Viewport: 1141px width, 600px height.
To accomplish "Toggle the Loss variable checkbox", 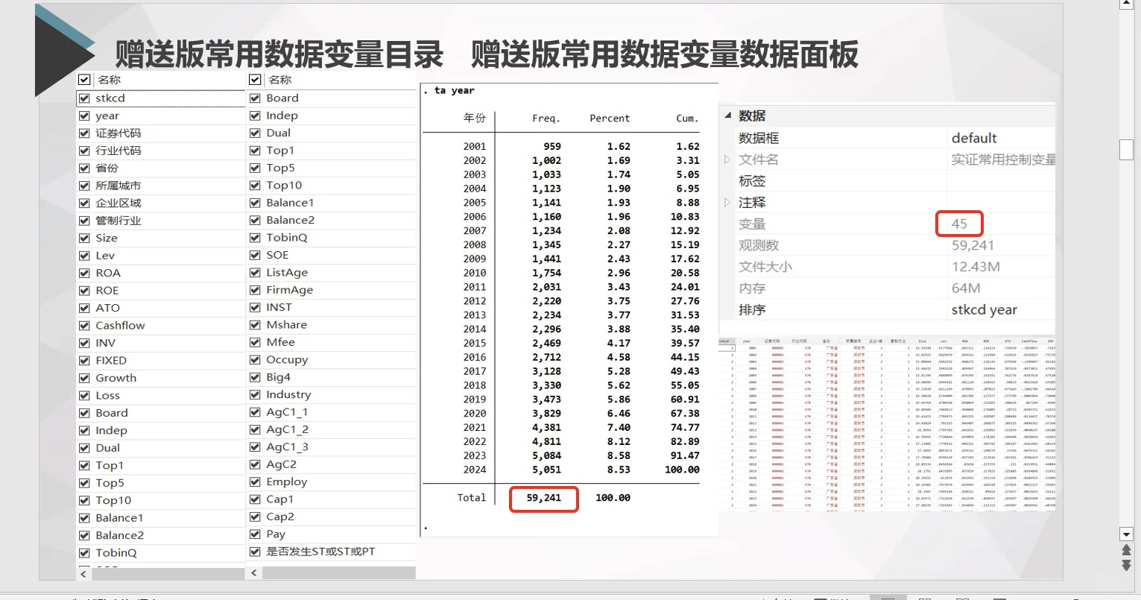I will click(x=84, y=396).
